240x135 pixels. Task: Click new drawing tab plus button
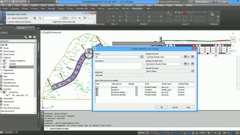(x=38, y=28)
